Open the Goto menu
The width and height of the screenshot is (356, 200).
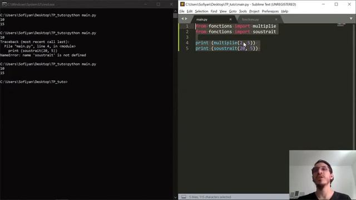point(233,11)
